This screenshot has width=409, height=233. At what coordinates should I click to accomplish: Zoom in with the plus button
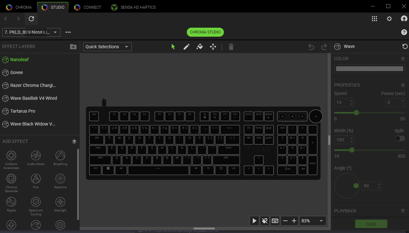pyautogui.click(x=294, y=221)
